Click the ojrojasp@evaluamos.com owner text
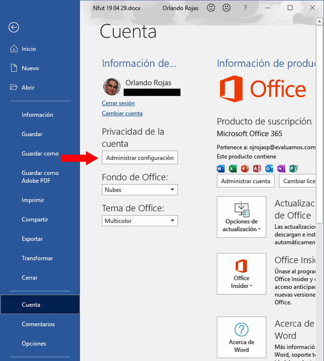324x361 pixels. point(282,147)
